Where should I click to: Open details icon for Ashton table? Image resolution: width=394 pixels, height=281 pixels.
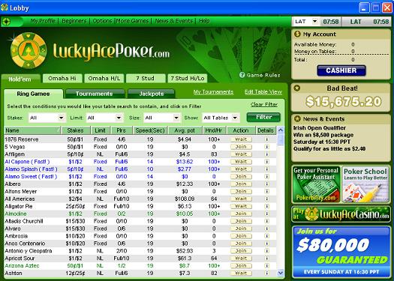pyautogui.click(x=266, y=273)
